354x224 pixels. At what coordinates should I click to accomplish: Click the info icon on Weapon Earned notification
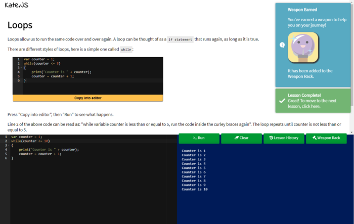(x=282, y=44)
